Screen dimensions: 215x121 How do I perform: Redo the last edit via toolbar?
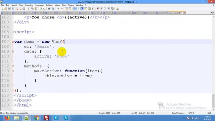click(x=44, y=9)
